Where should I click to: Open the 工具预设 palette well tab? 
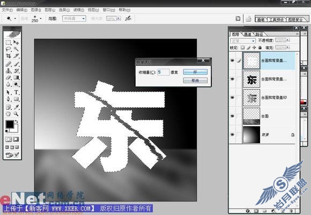276,20
